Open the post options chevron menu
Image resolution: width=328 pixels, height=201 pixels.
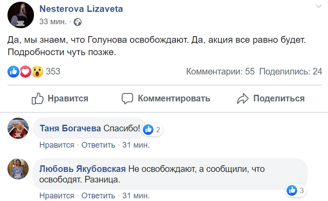click(319, 7)
